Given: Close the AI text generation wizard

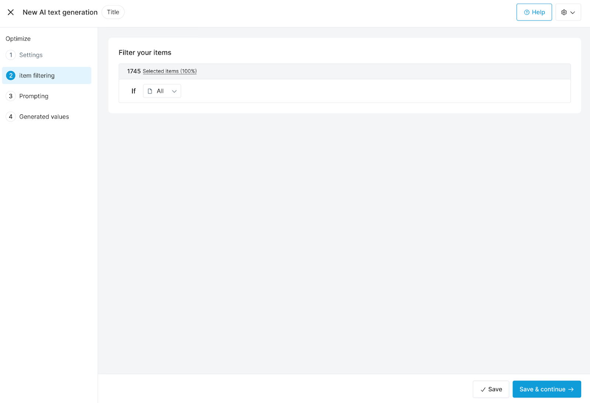Looking at the screenshot, I should point(11,12).
